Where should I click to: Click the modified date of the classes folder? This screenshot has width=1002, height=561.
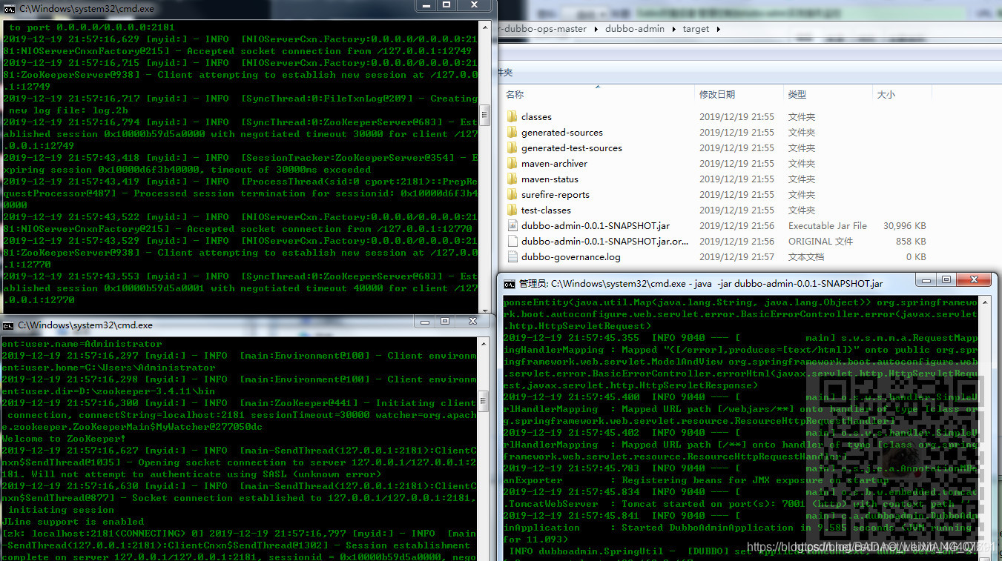736,117
